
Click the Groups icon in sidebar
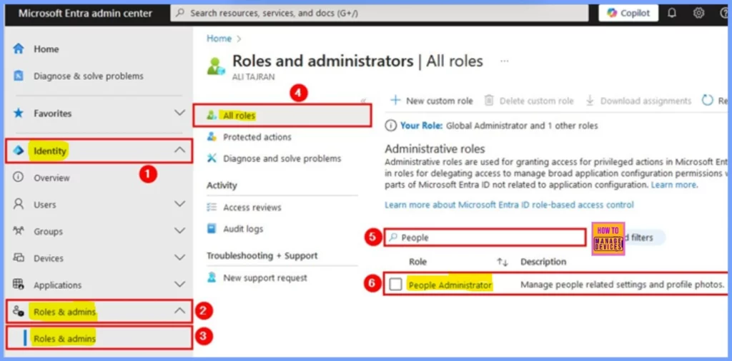point(18,231)
